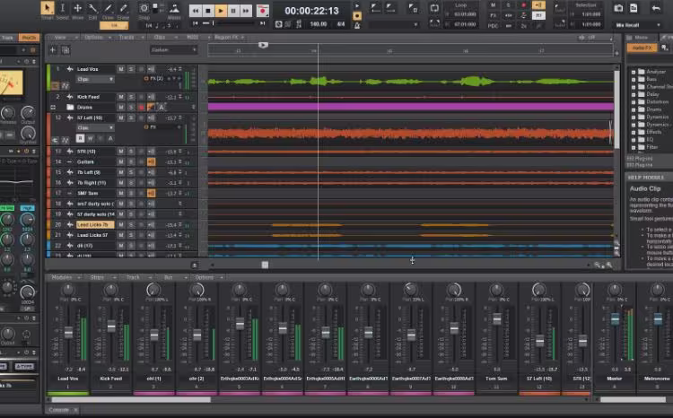Switch to the Draw pencil tool
This screenshot has width=673, height=418.
coord(108,8)
